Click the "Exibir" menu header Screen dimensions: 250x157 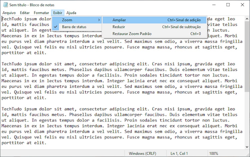coord(57,13)
